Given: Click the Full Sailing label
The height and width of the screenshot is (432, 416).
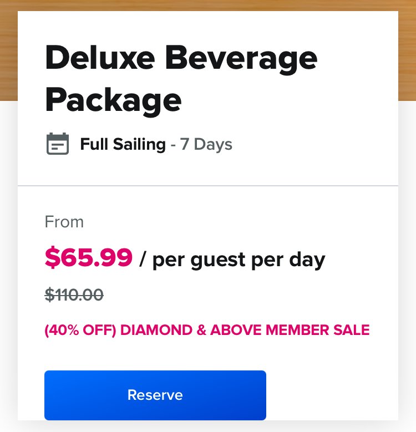Looking at the screenshot, I should pos(123,144).
